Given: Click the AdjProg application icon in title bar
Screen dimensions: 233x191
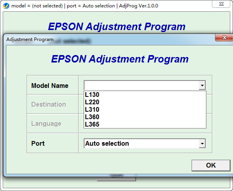Looking at the screenshot, I should pyautogui.click(x=6, y=6).
